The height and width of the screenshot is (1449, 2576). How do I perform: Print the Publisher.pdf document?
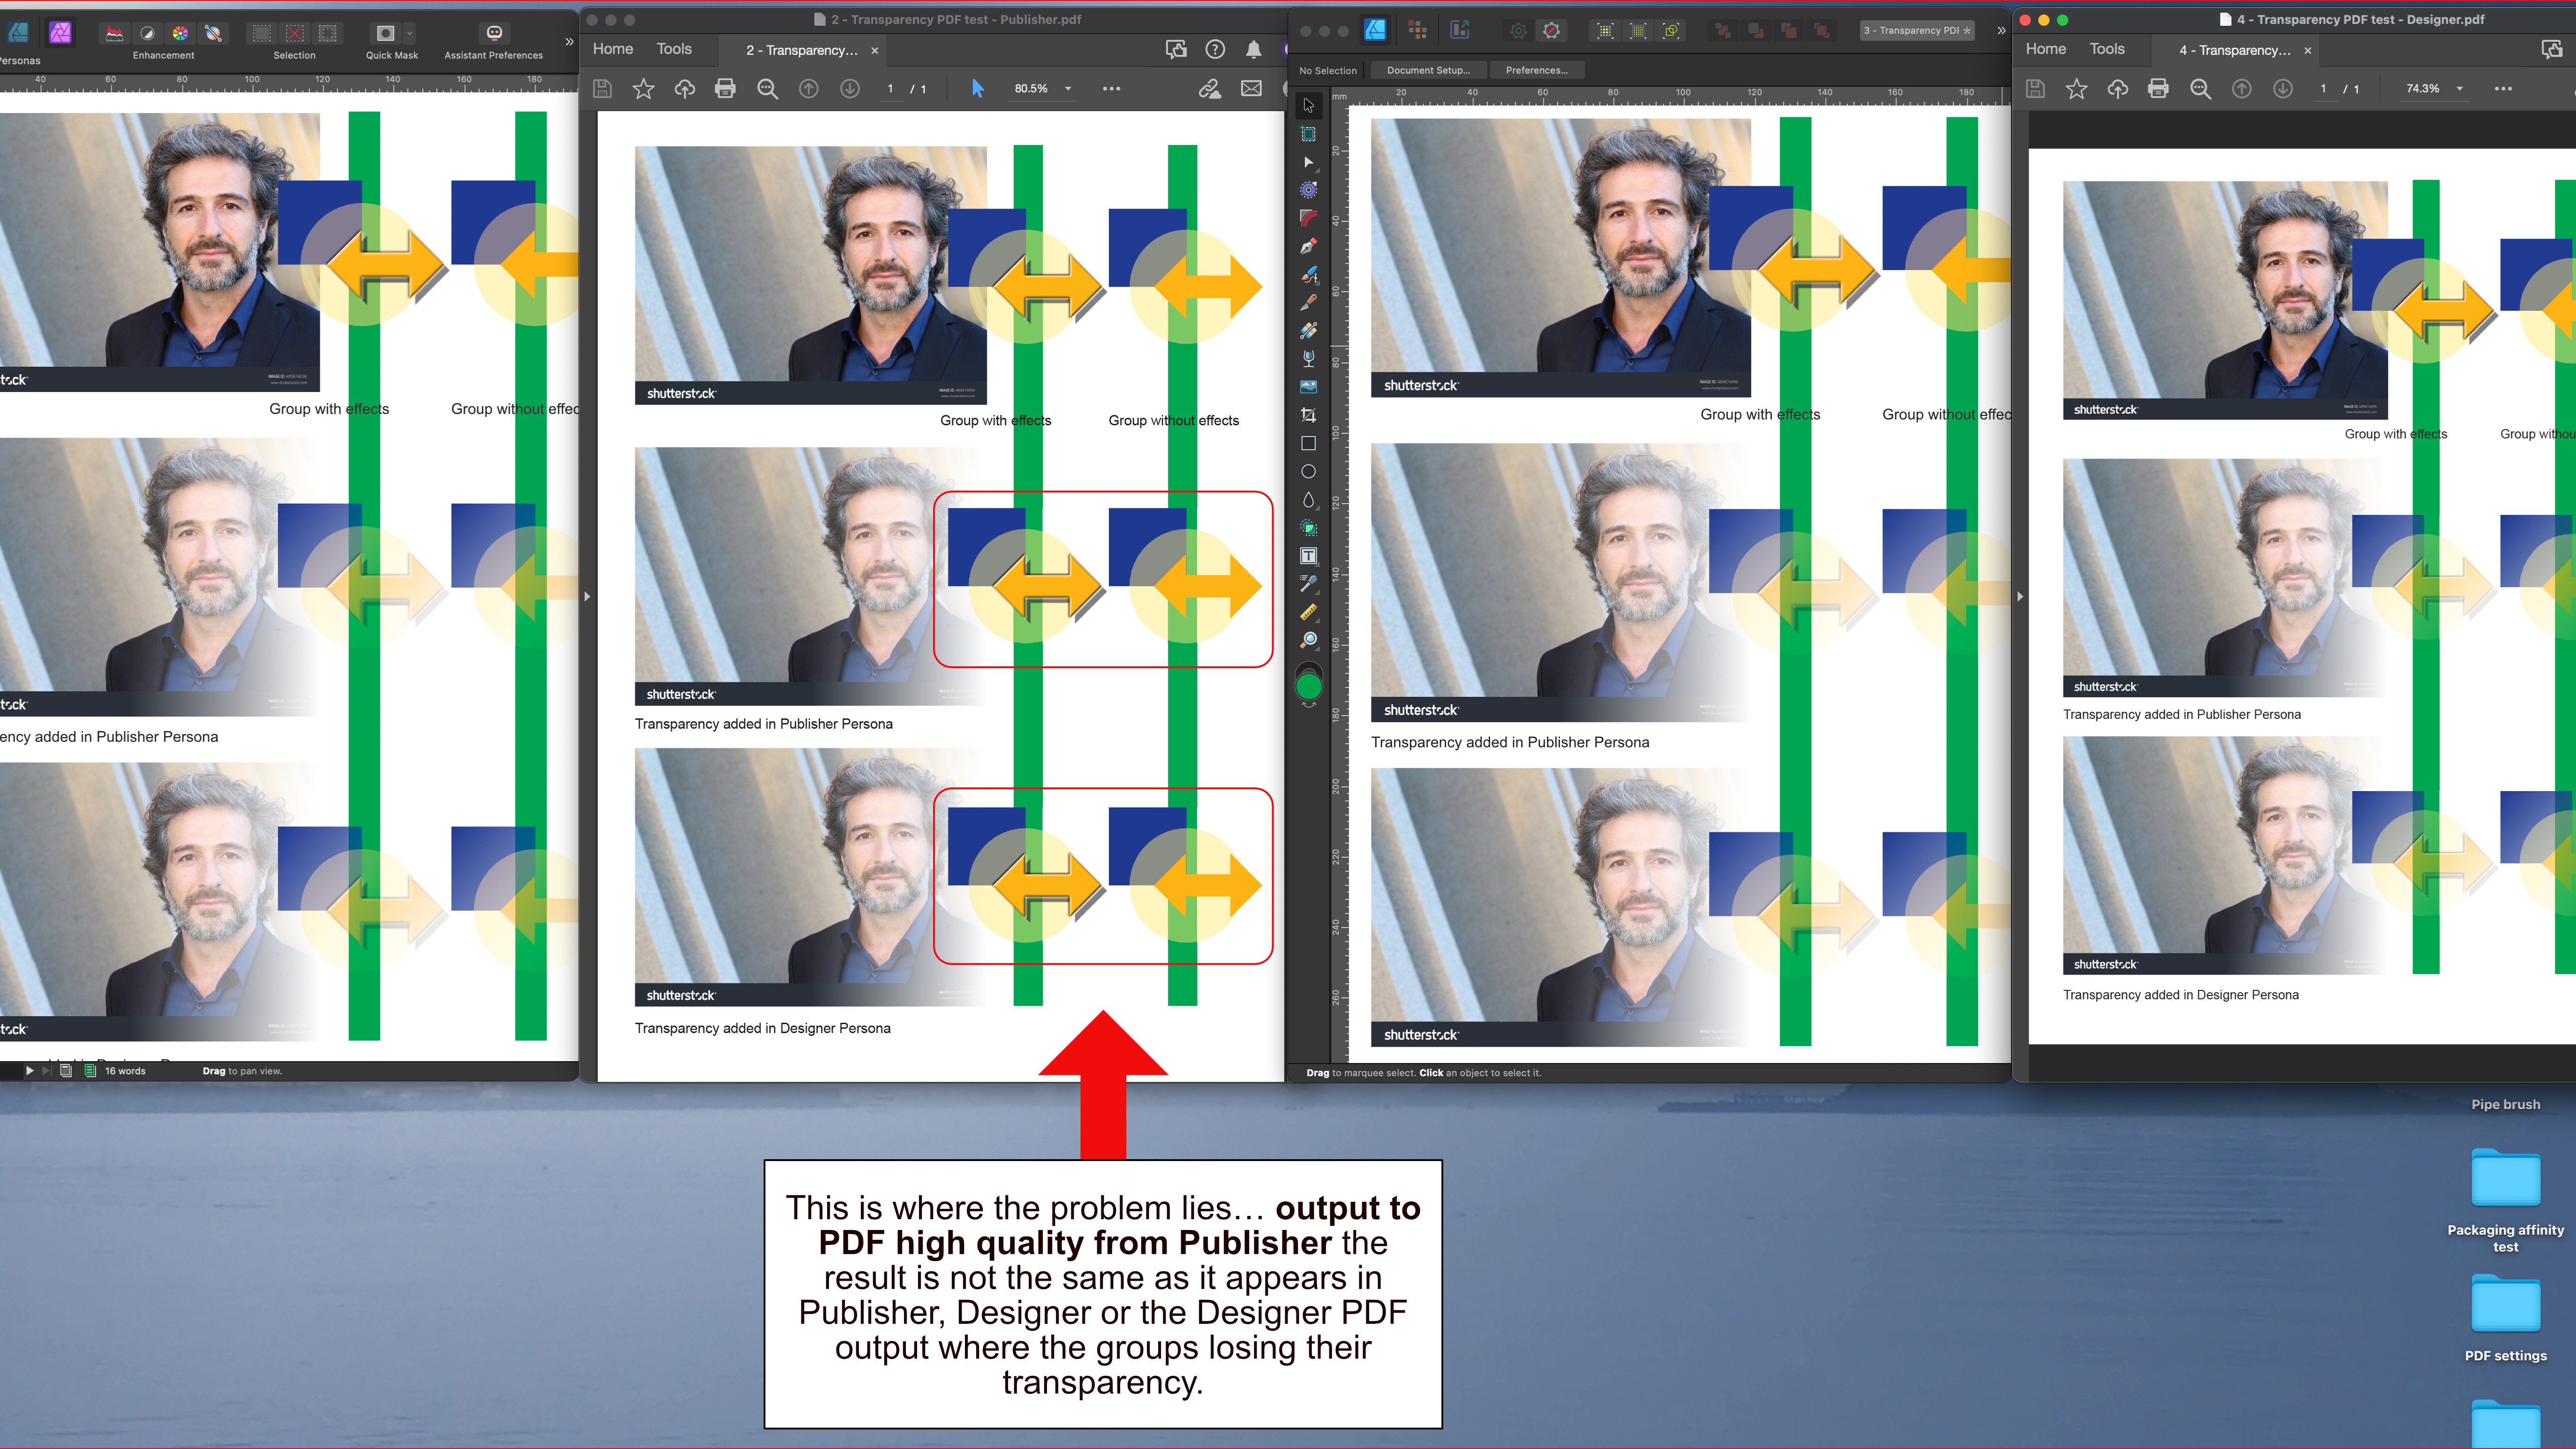(x=725, y=89)
